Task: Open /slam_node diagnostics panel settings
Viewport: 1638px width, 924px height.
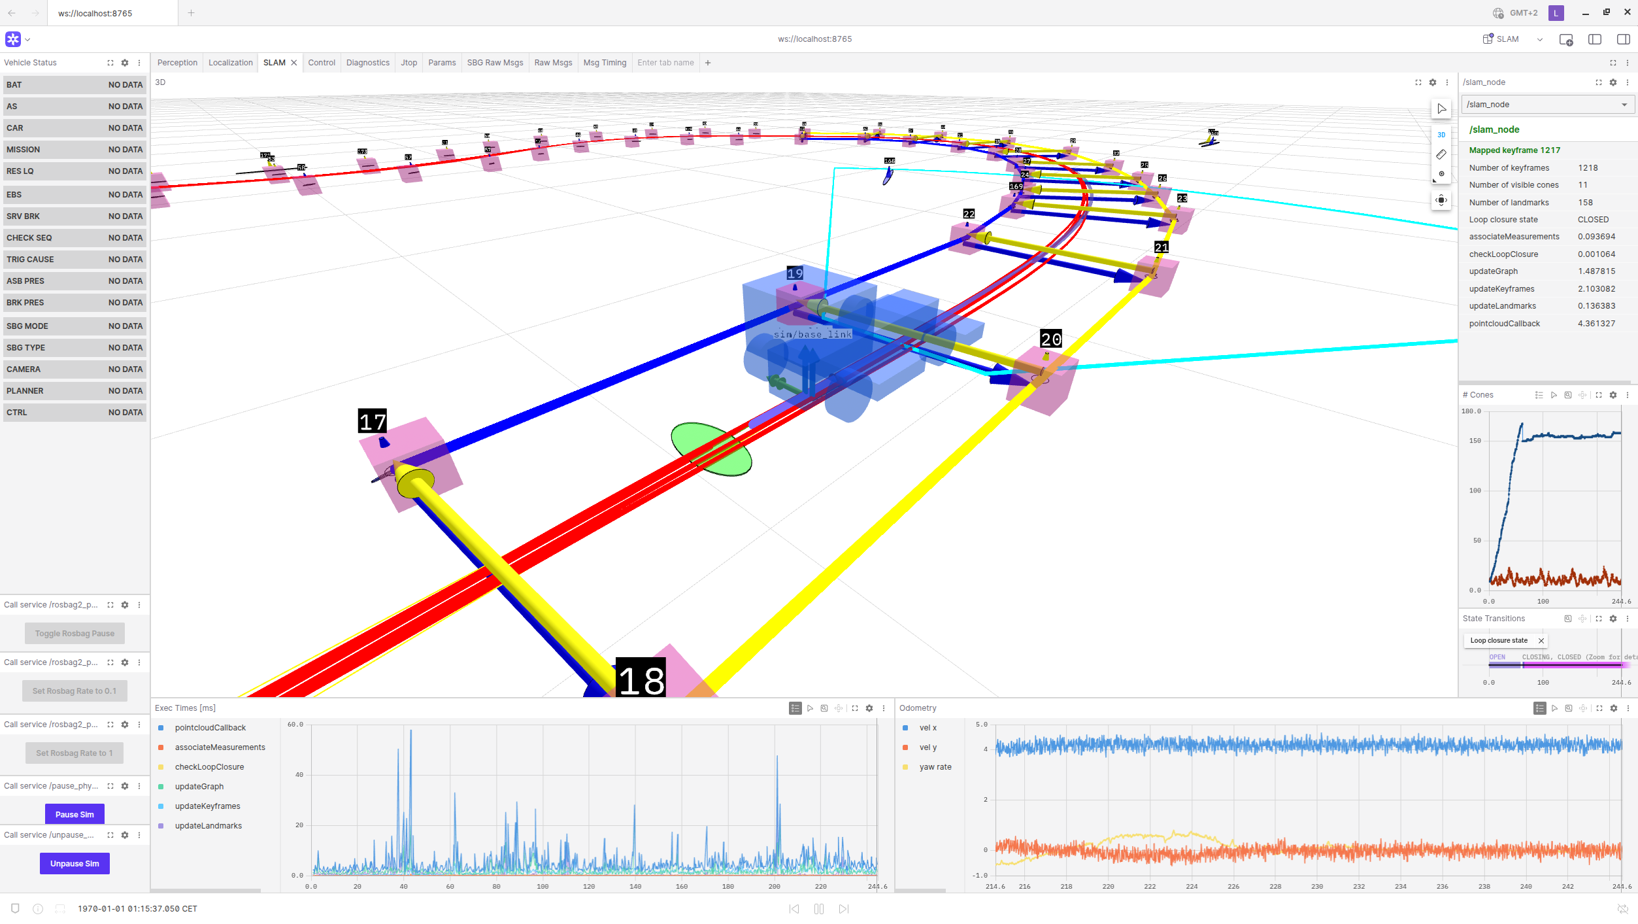Action: pyautogui.click(x=1613, y=82)
